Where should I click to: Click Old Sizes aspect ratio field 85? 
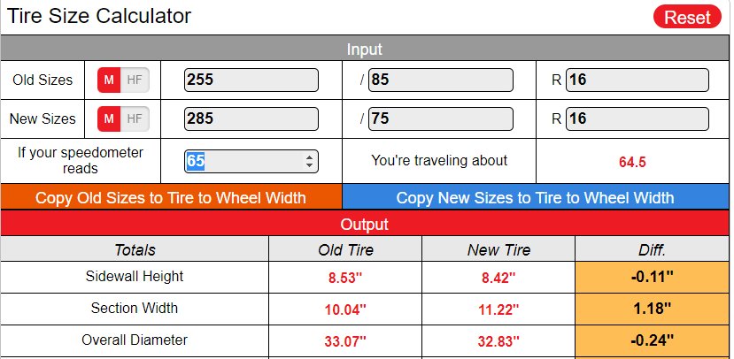pos(441,80)
